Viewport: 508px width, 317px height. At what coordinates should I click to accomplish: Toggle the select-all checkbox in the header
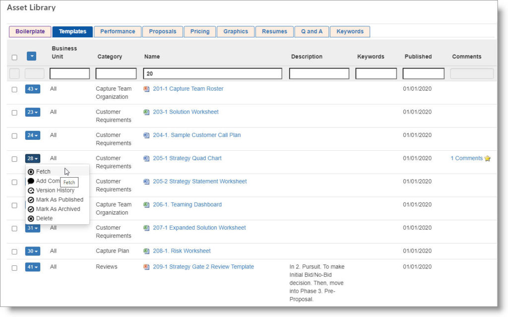point(14,58)
